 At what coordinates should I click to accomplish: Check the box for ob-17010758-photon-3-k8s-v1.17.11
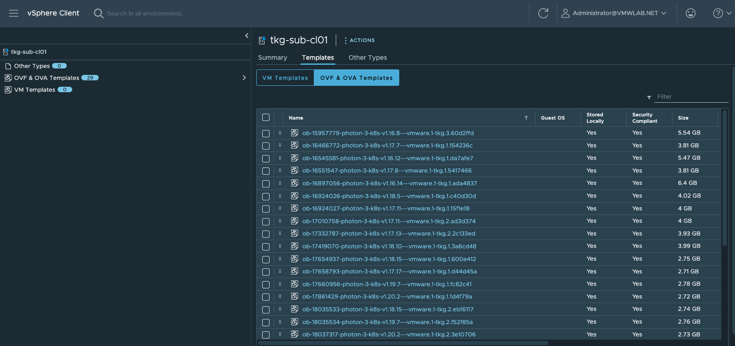pos(266,221)
